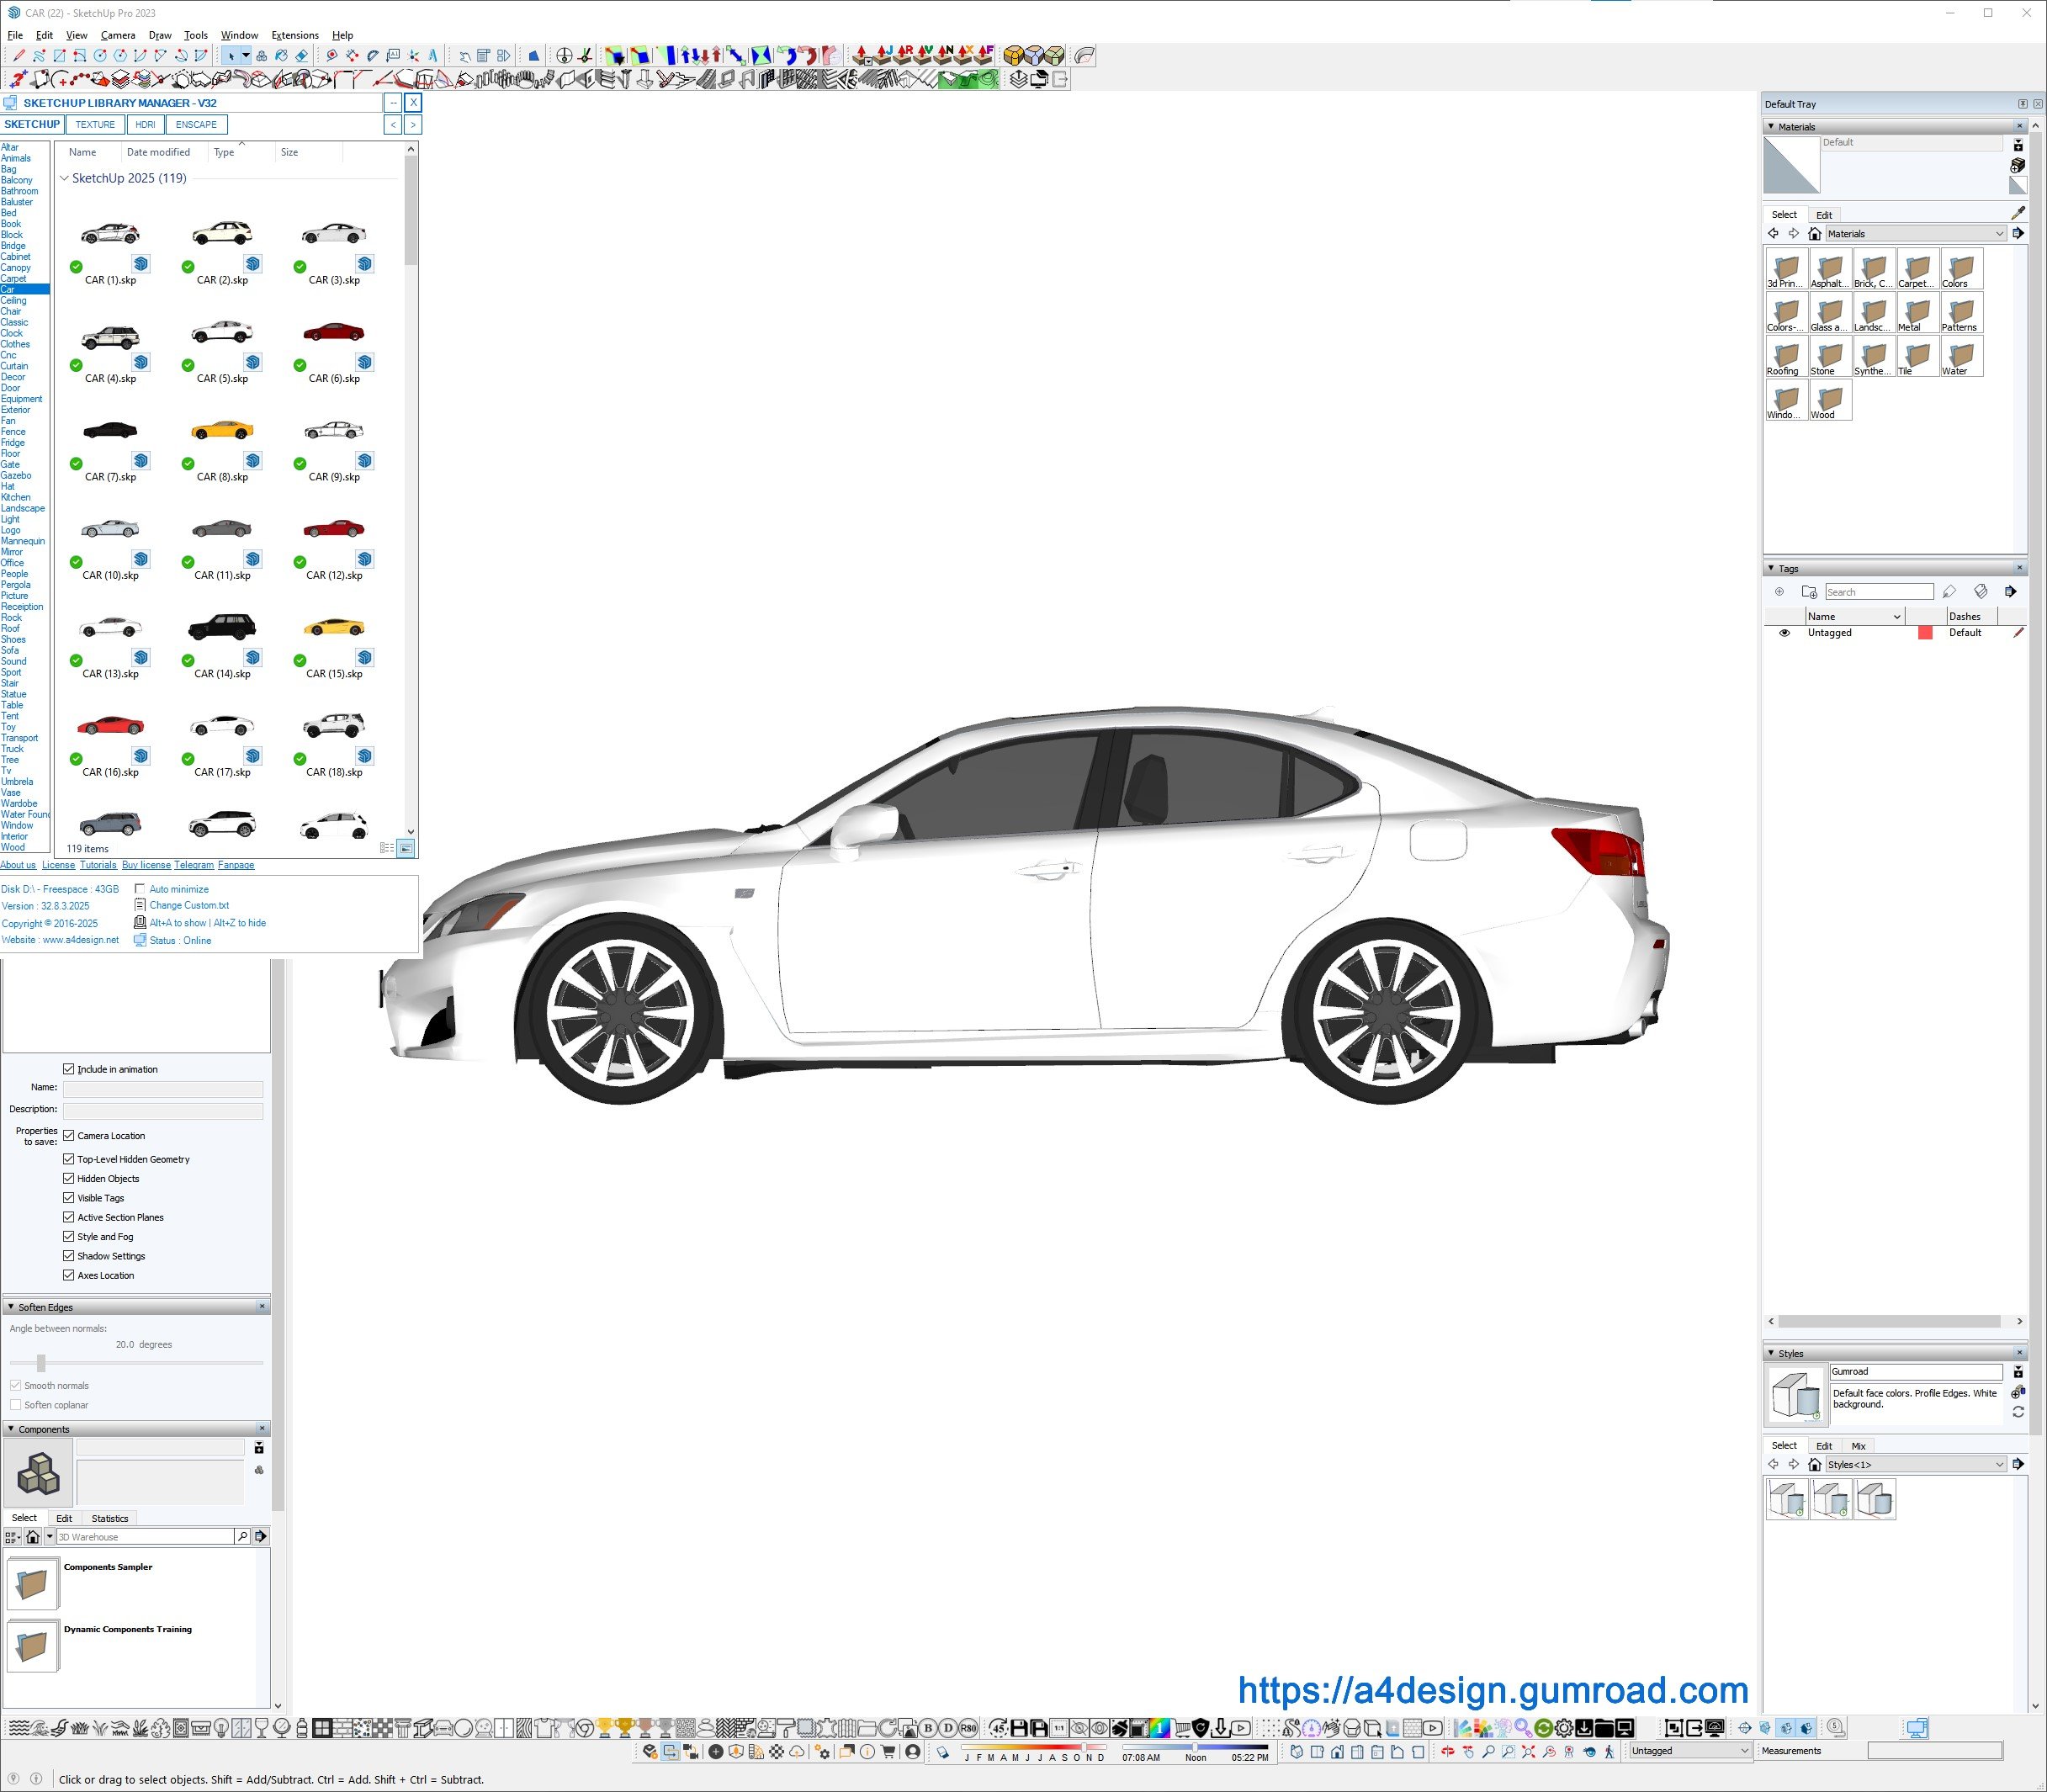Open the Asphalt materials folder
Viewport: 2047px width, 1792px height.
1829,269
